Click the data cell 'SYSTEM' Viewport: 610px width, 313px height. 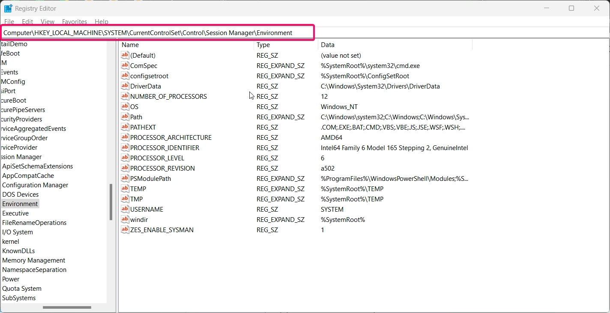(x=332, y=209)
